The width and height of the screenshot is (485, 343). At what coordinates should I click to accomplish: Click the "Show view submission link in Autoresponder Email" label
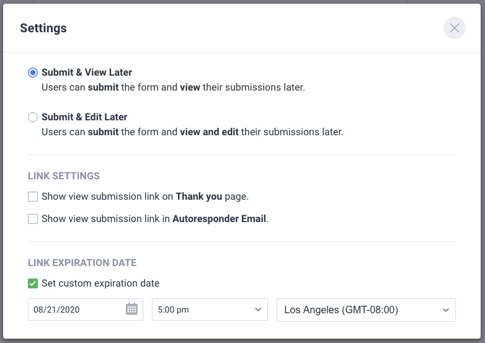[154, 219]
